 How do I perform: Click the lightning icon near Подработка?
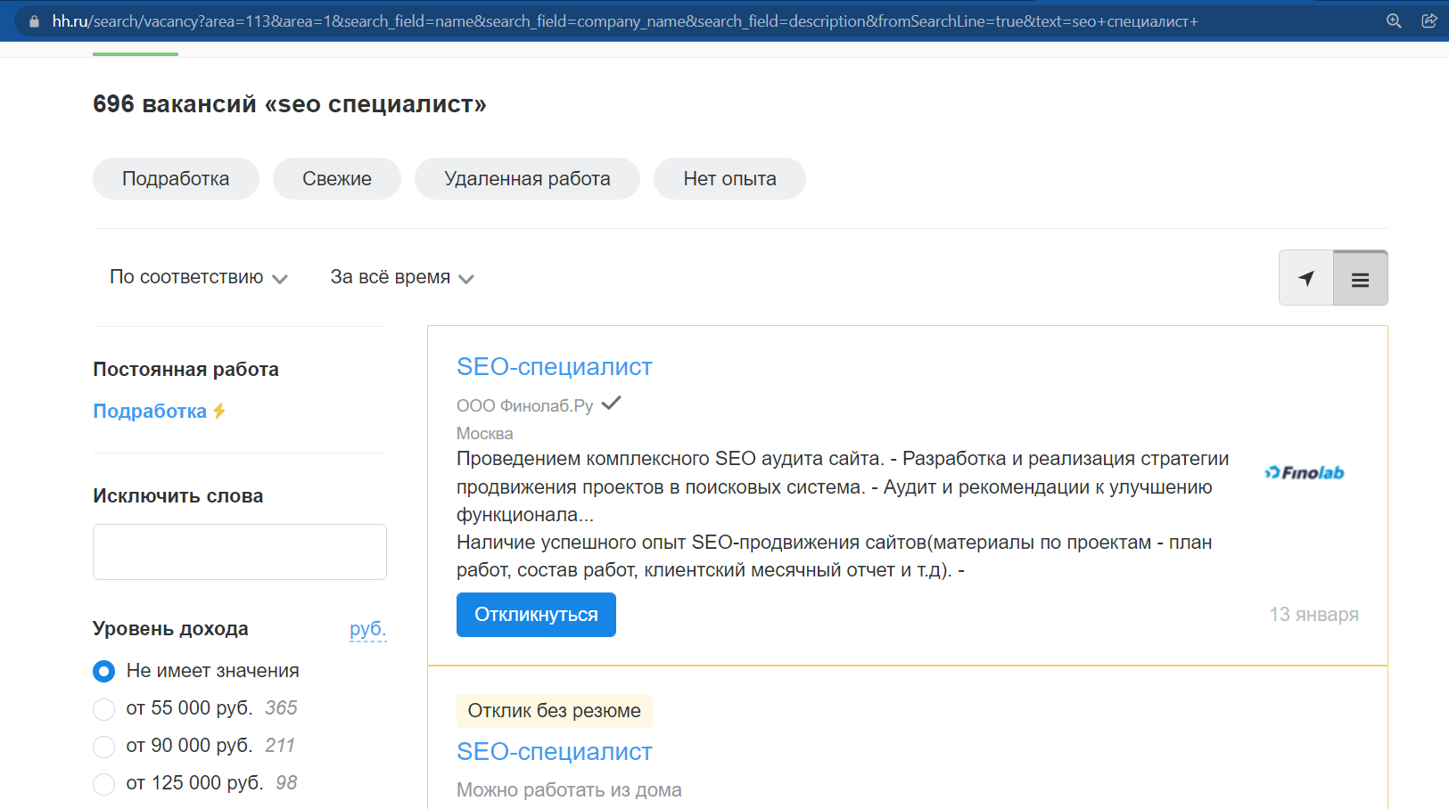pos(218,411)
